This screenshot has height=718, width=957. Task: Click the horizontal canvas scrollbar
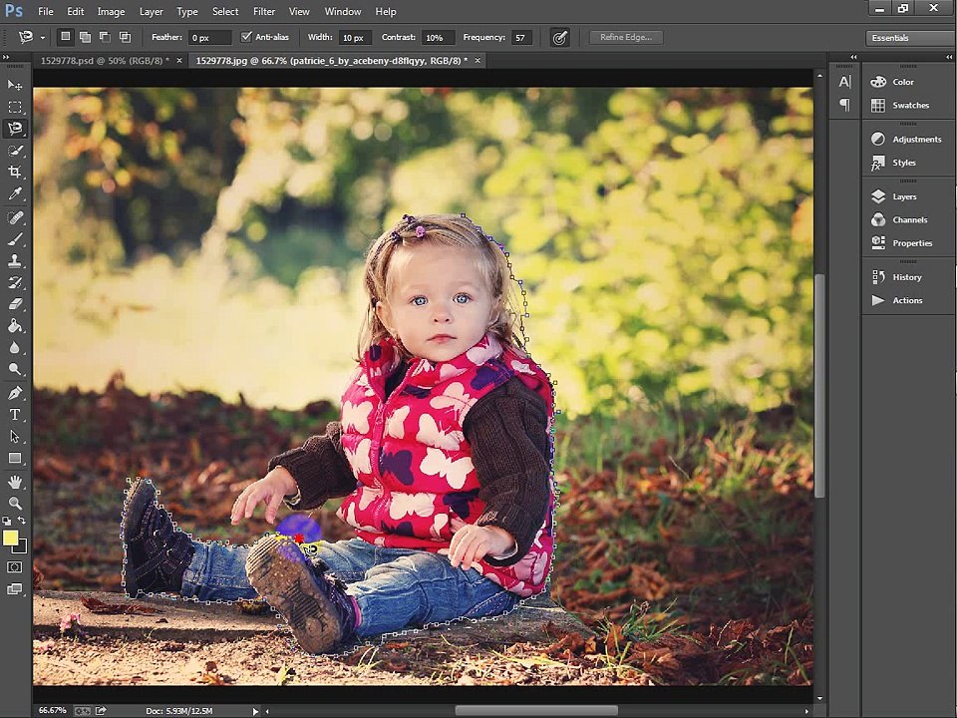(536, 711)
